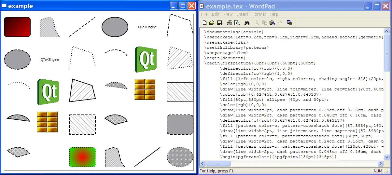
Task: Click the dashed diagonal line shape
Action: coord(82,27)
